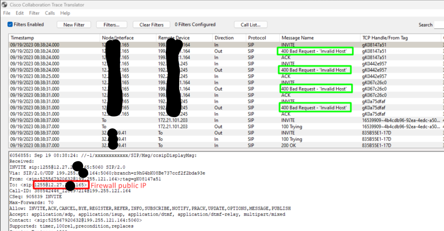
Task: Select the ACK row with tag gK067c26c0
Action: click(226, 95)
